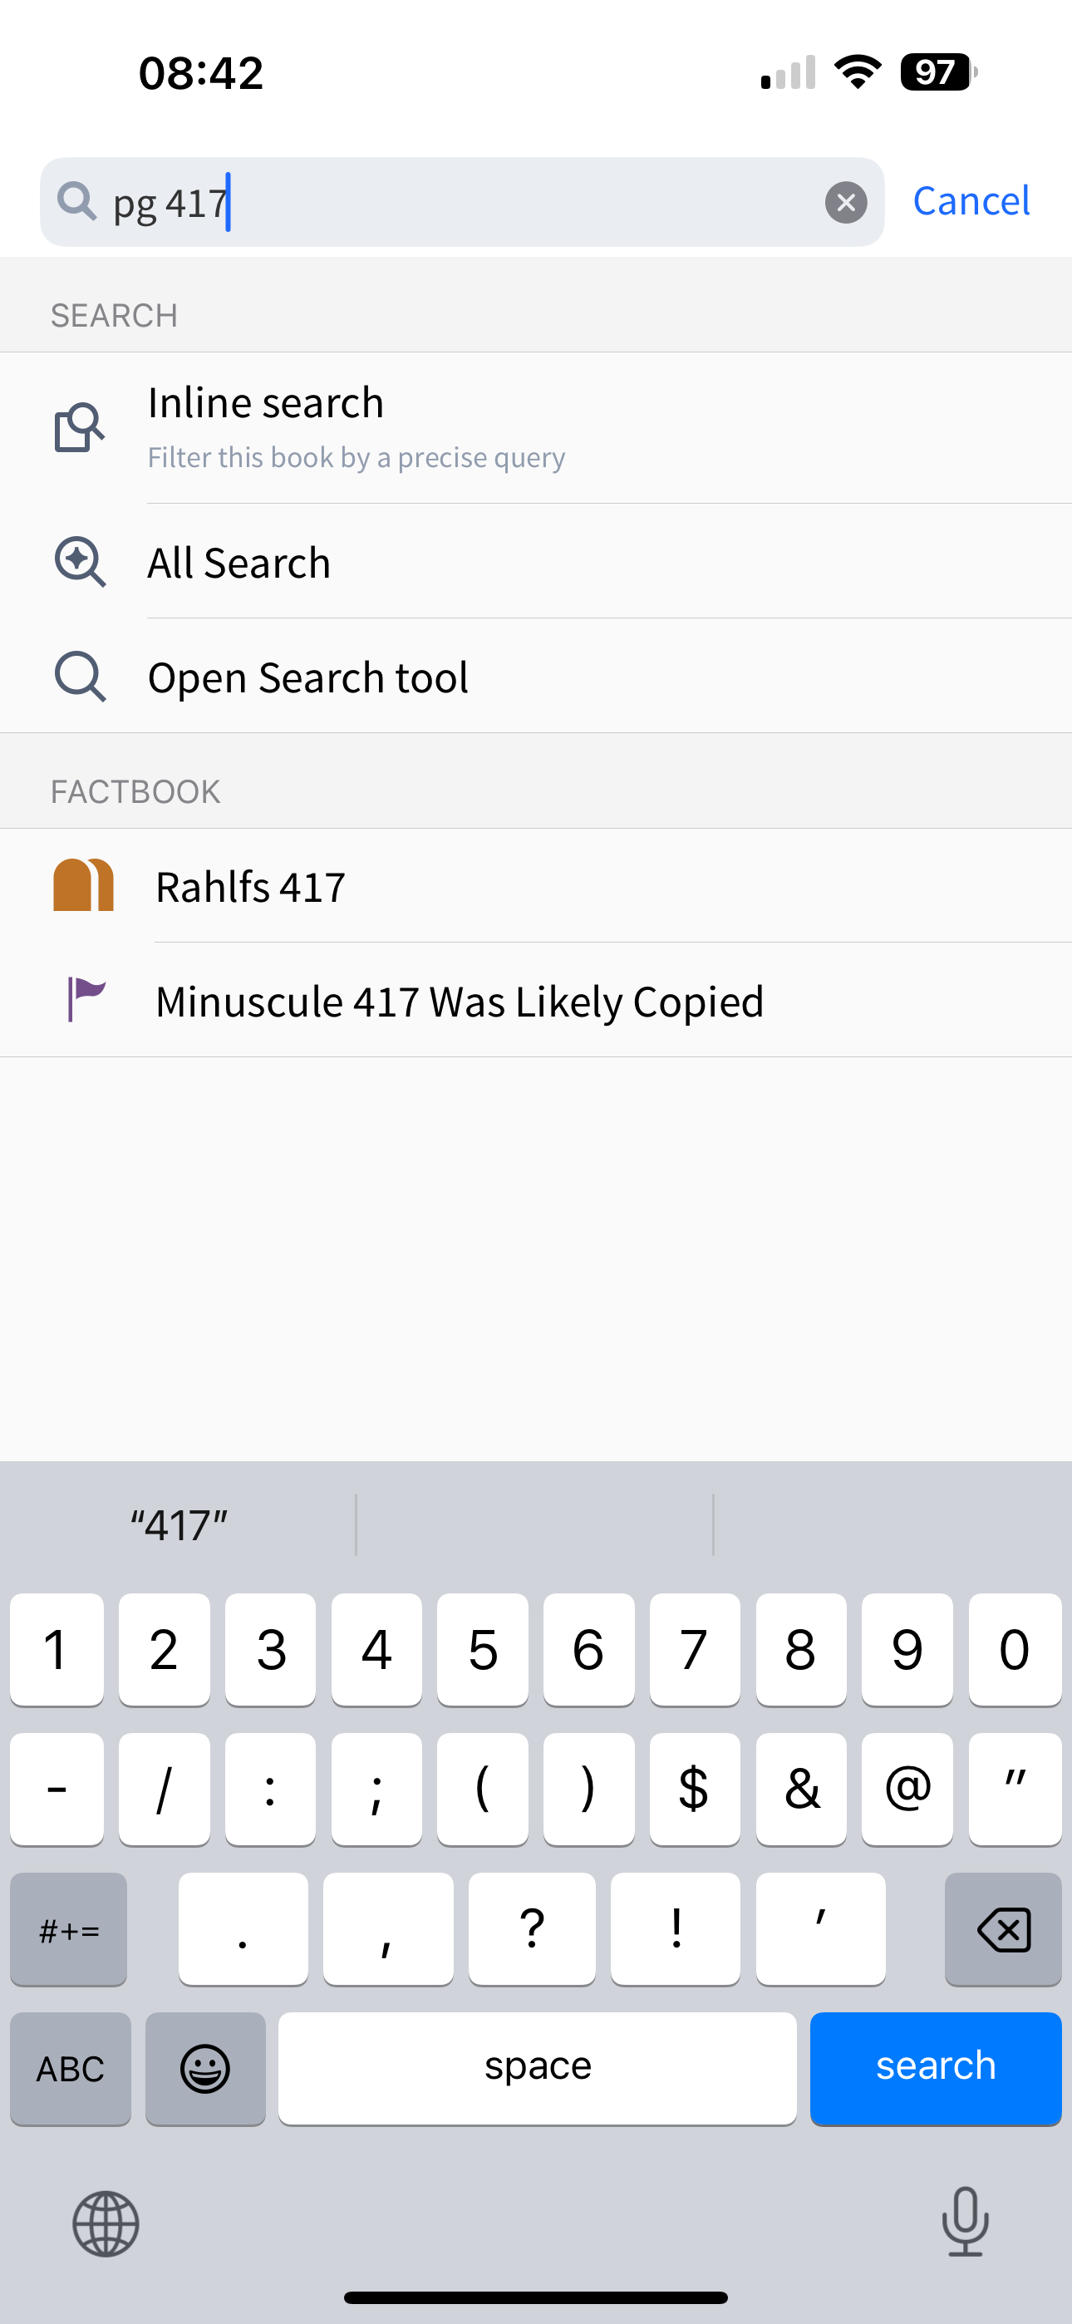Tap the globe language switcher icon
The image size is (1072, 2324).
[106, 2224]
